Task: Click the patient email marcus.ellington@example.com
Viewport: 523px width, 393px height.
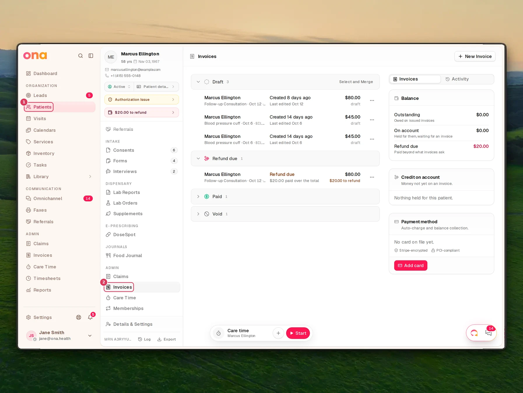Action: (136, 70)
